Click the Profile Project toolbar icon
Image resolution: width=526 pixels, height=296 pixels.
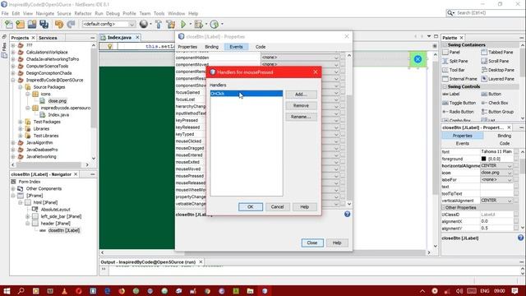(x=214, y=24)
